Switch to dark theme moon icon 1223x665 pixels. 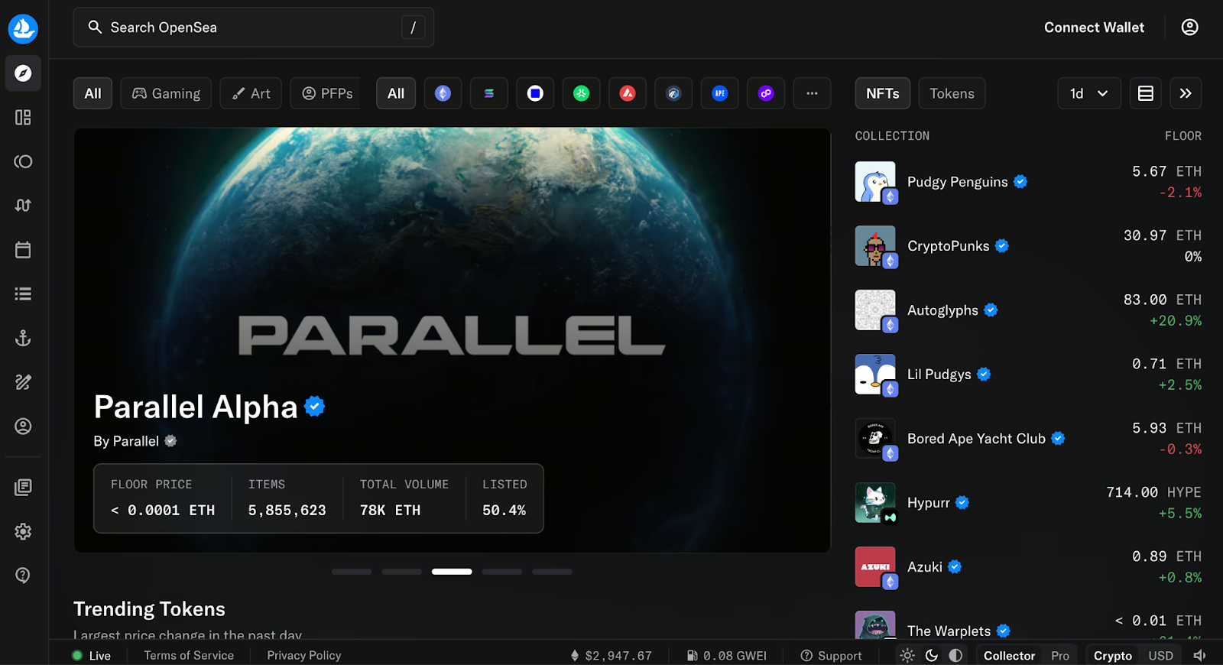(932, 655)
